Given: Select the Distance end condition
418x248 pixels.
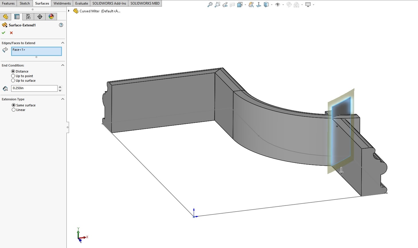Looking at the screenshot, I should coord(13,71).
